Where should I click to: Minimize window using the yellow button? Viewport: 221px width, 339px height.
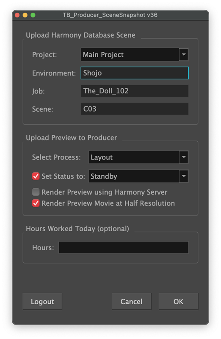tap(25, 15)
